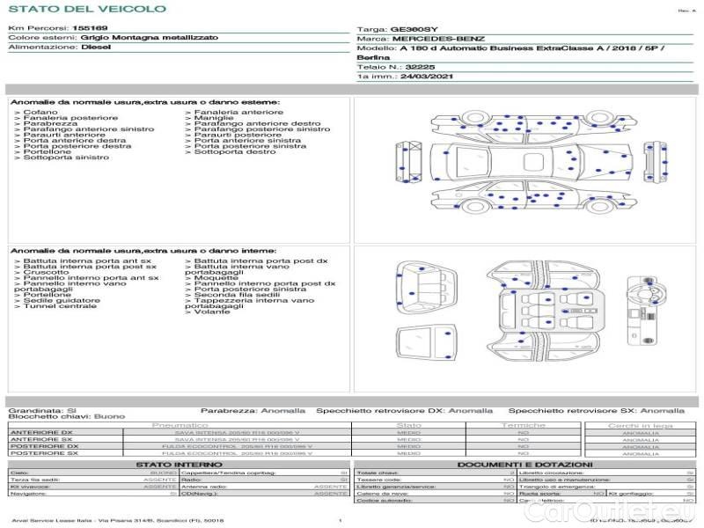Click 'Battuta interna porta post dx' entry
Screen dimensions: 704x528
coord(260,260)
